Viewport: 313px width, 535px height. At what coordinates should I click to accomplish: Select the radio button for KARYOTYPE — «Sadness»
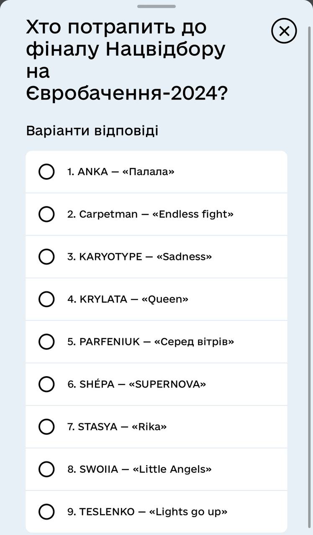pos(46,257)
